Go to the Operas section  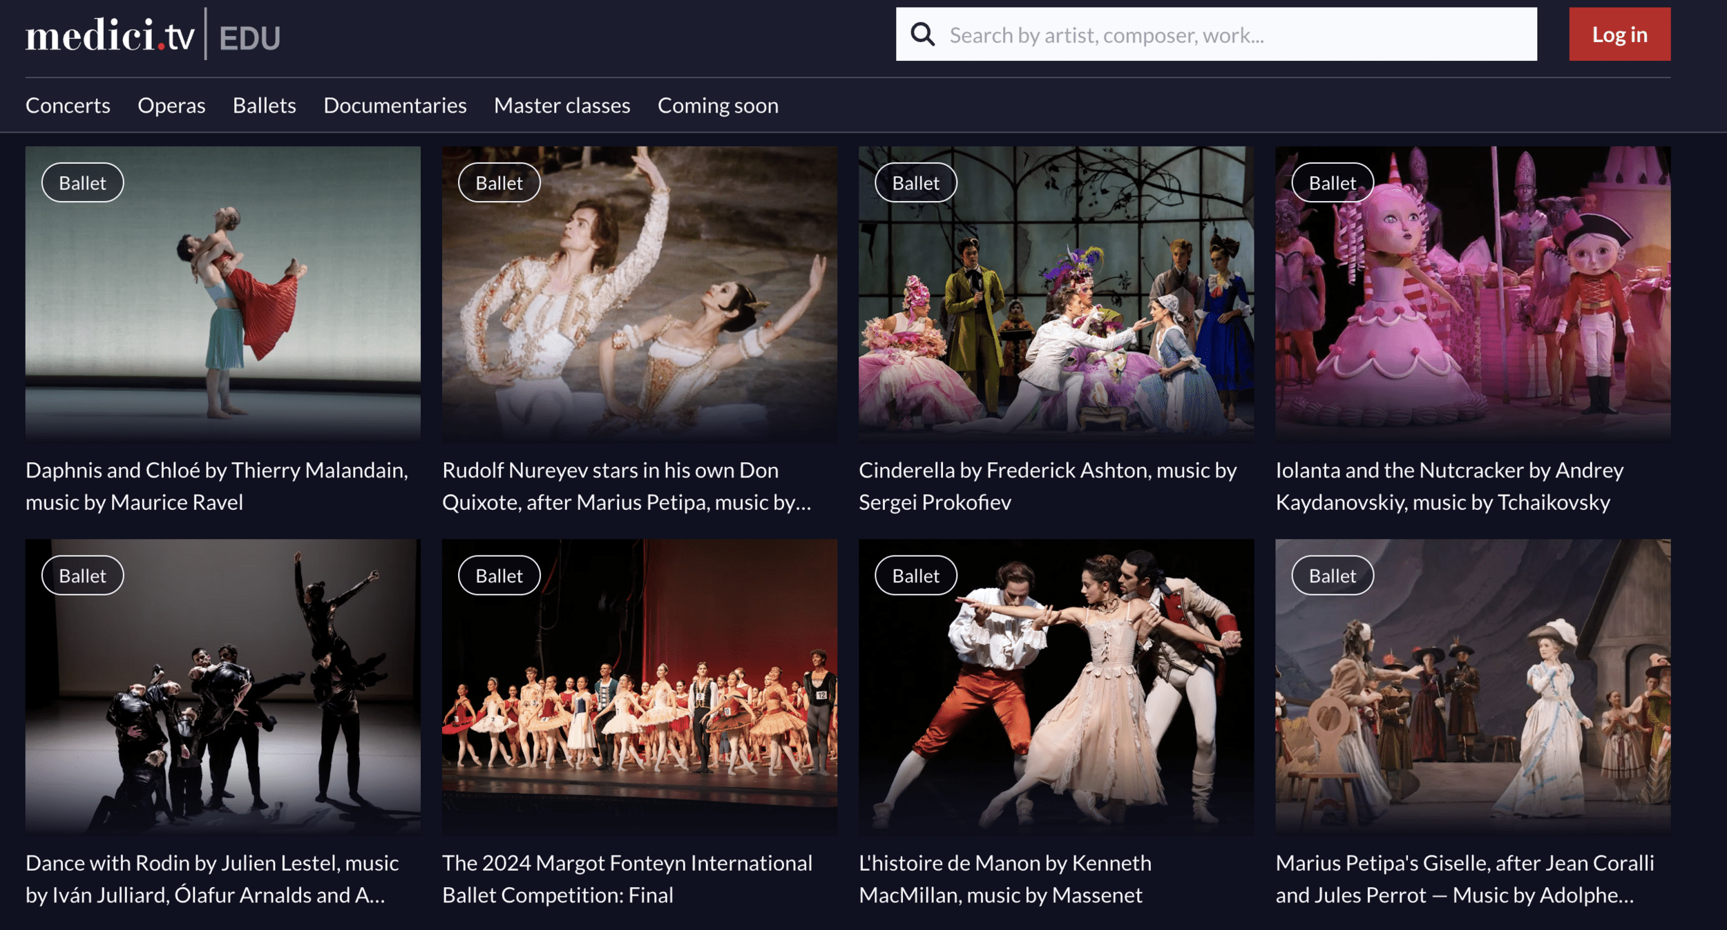[171, 105]
